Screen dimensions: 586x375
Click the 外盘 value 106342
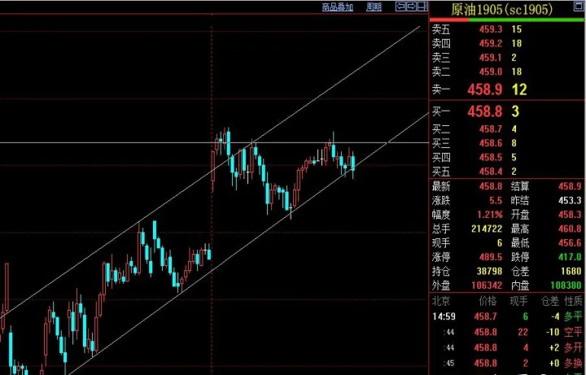pyautogui.click(x=487, y=286)
